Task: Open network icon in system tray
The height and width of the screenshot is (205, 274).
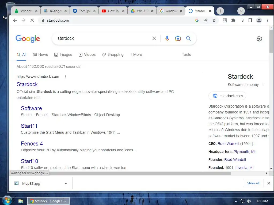Action: (x=242, y=201)
